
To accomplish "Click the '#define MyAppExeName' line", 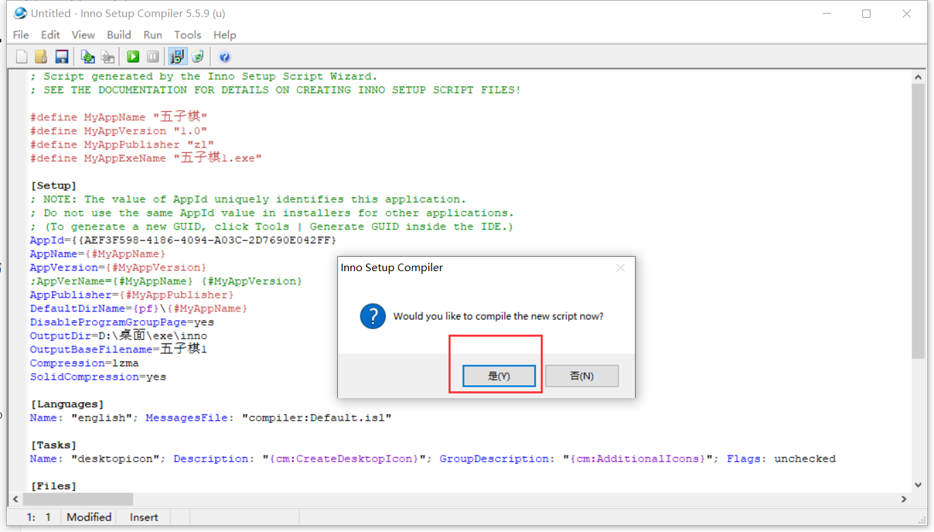I will click(146, 158).
